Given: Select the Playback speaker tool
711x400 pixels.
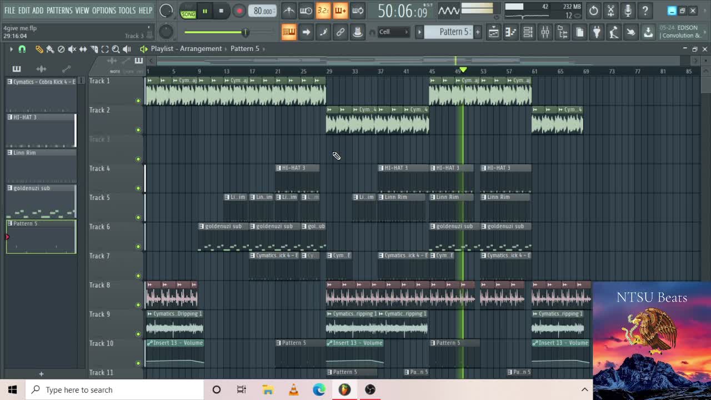Looking at the screenshot, I should pos(127,49).
